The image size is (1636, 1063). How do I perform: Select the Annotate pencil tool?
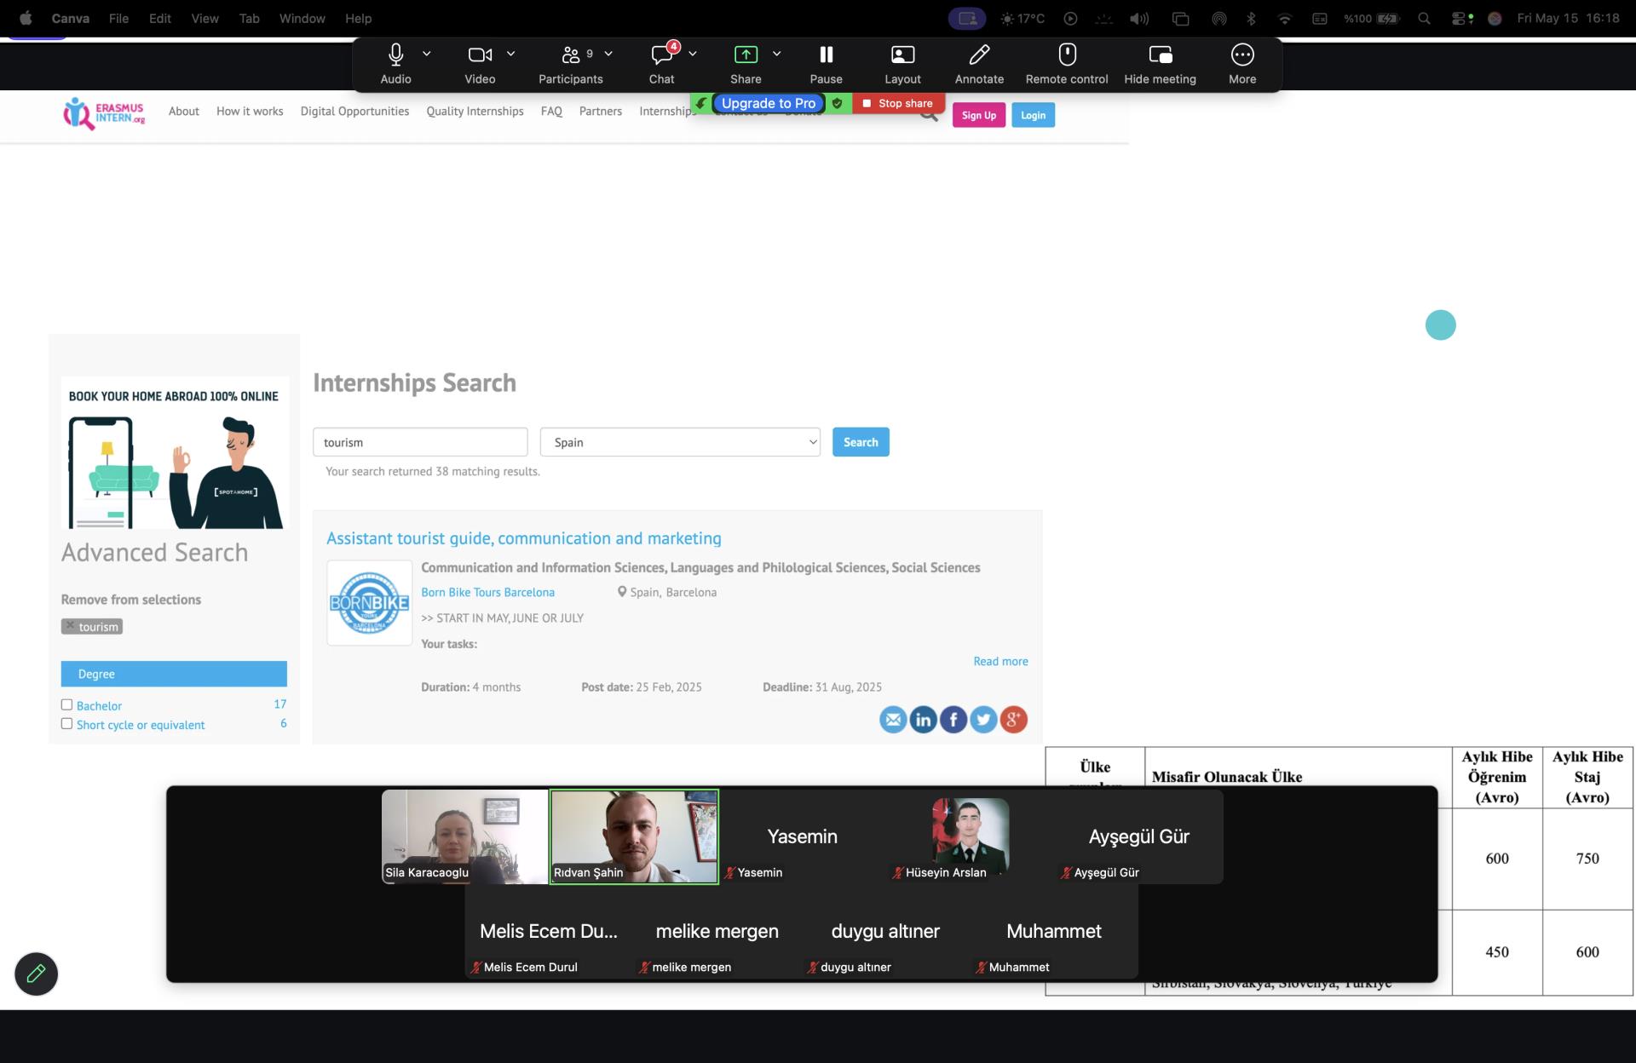click(x=979, y=55)
